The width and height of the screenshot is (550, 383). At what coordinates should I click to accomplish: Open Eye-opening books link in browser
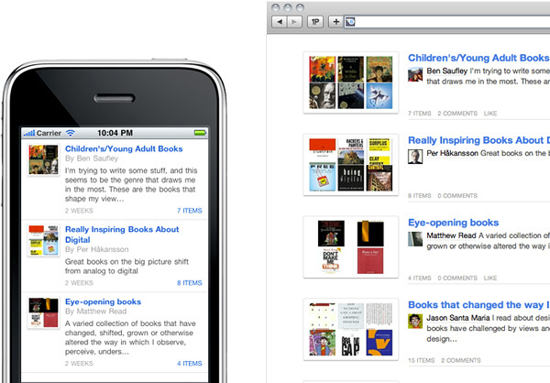(x=453, y=223)
